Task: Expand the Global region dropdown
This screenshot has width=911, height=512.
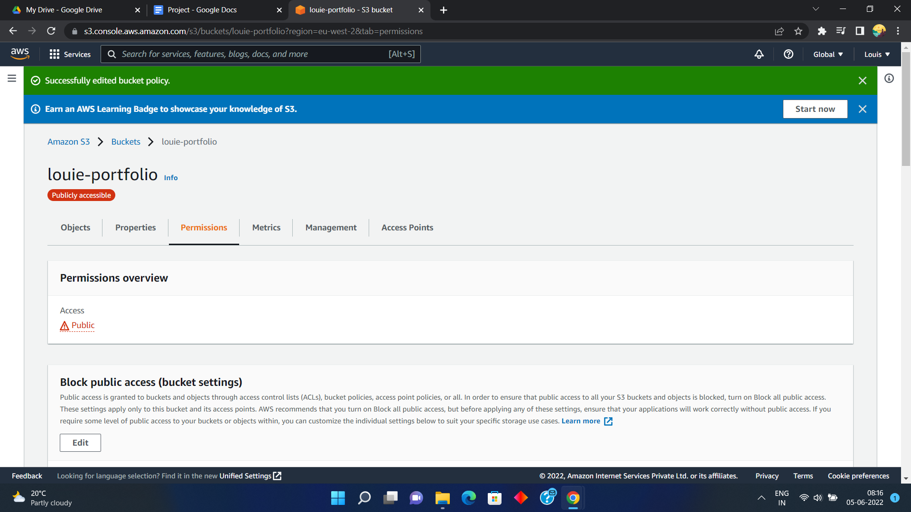Action: pyautogui.click(x=828, y=54)
